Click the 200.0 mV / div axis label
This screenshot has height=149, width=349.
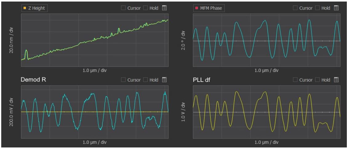click(x=11, y=111)
